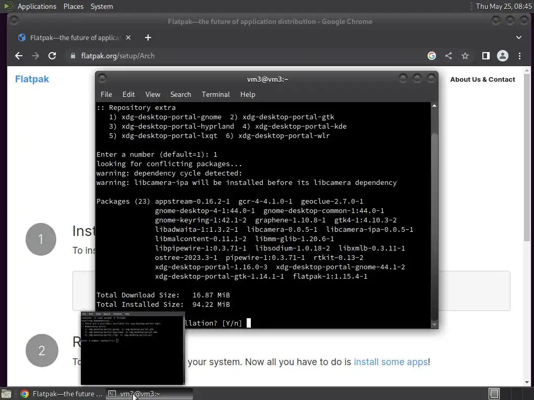Open the terminal Edit menu
Screen dimensions: 534x400
pyautogui.click(x=129, y=95)
